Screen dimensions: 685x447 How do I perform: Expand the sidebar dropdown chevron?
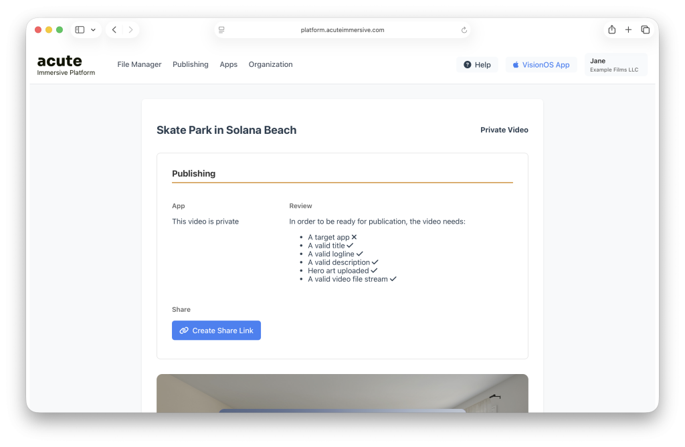[94, 30]
